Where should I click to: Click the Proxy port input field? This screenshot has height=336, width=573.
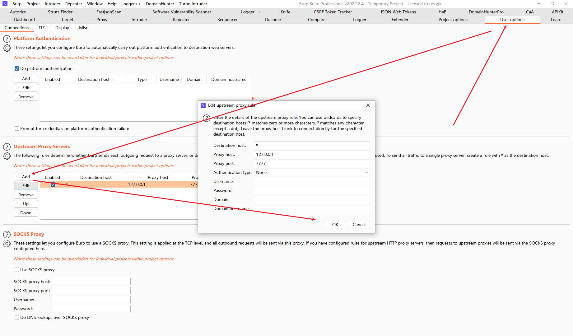[312, 163]
